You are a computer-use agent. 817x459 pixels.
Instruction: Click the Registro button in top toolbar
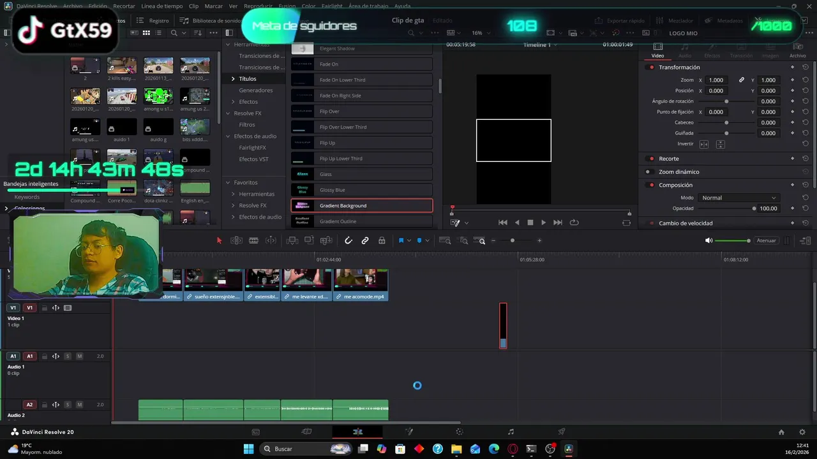pos(154,20)
